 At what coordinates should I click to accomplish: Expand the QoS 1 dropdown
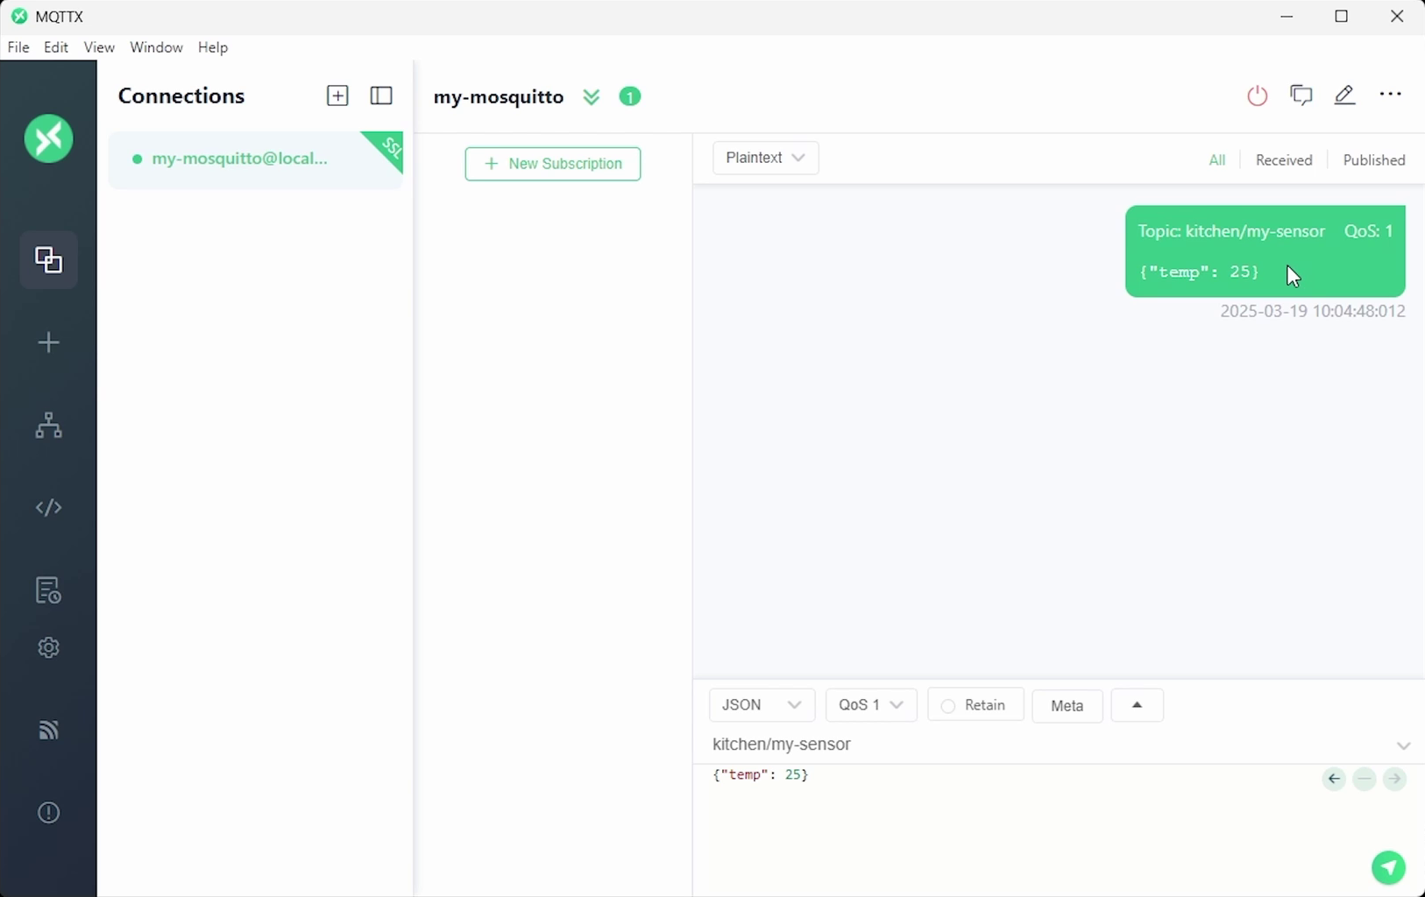(870, 705)
